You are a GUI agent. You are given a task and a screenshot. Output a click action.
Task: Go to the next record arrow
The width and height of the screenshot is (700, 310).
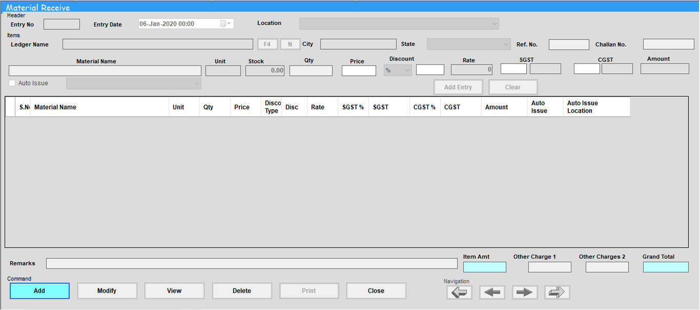pos(525,293)
